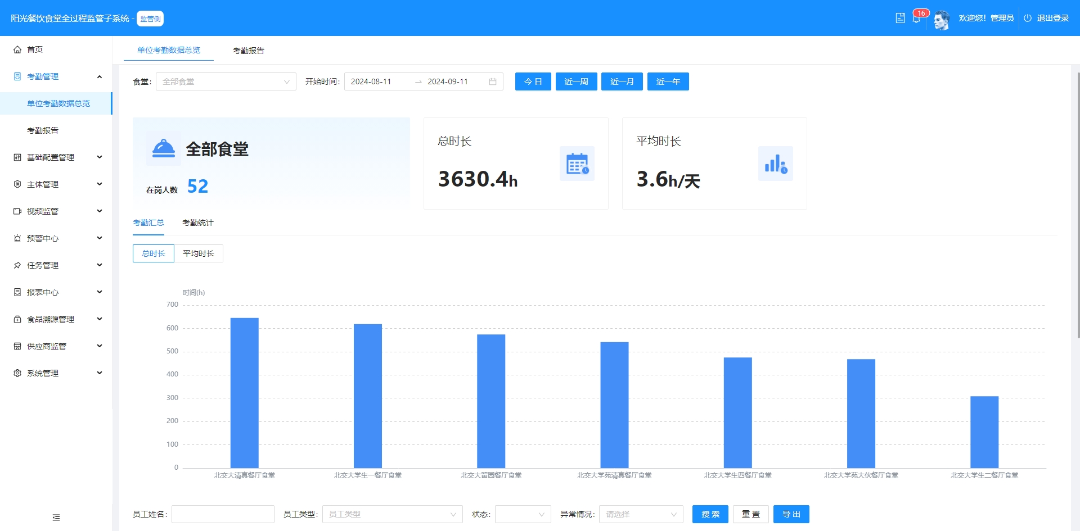This screenshot has height=531, width=1080.
Task: Click the power icon beside 退出登录
Action: (1028, 18)
